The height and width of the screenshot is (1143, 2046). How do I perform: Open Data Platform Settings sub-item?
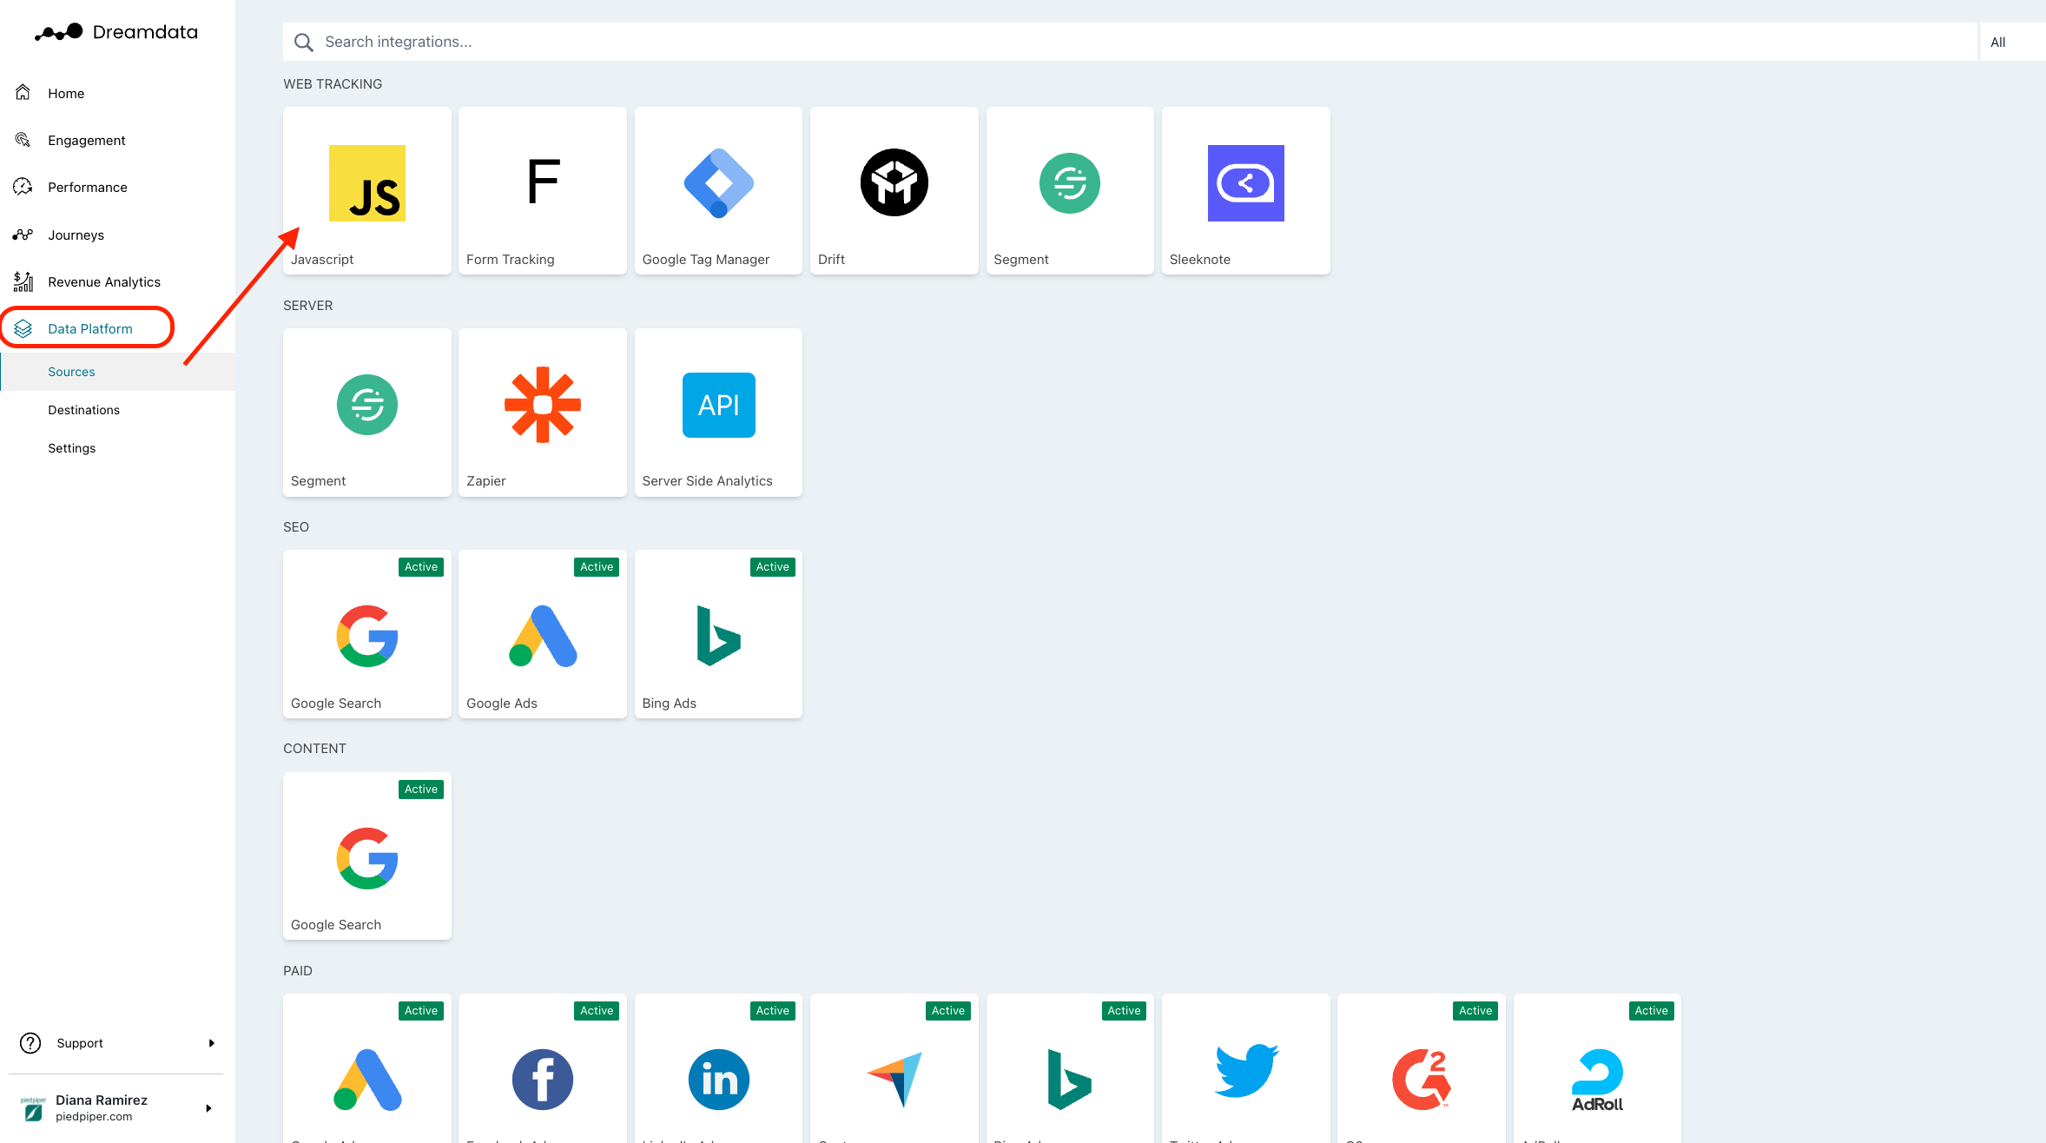71,448
